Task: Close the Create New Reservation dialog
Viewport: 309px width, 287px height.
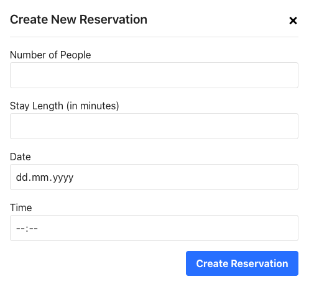Action: point(293,20)
